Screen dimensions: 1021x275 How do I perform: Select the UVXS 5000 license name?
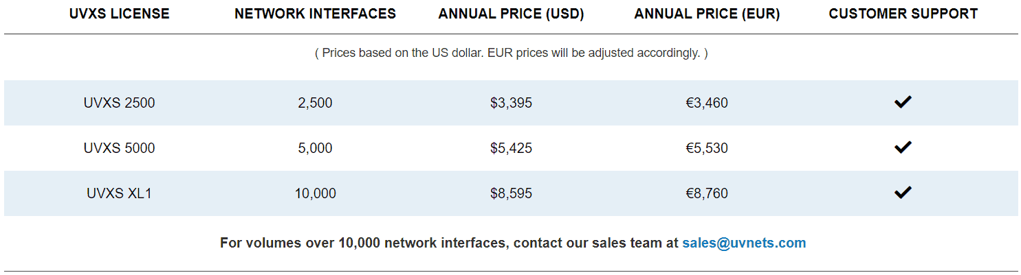point(120,148)
